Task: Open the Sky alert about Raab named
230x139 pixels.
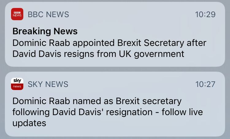Action: 97,101
